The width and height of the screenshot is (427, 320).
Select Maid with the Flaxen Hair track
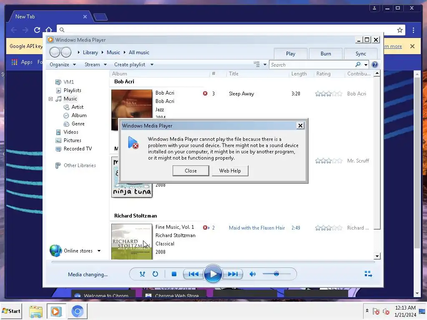(x=257, y=228)
